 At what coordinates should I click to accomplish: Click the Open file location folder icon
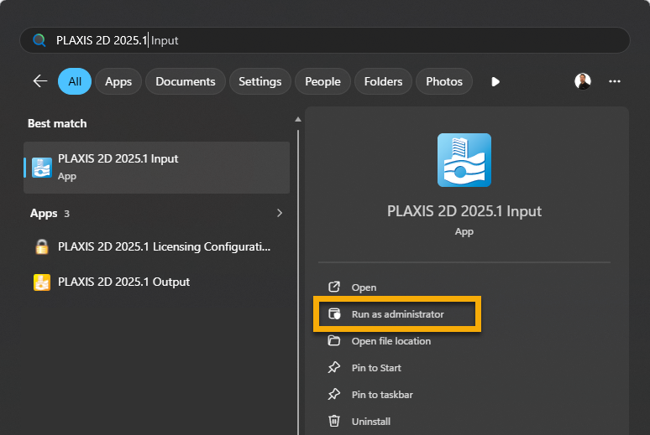pyautogui.click(x=334, y=340)
